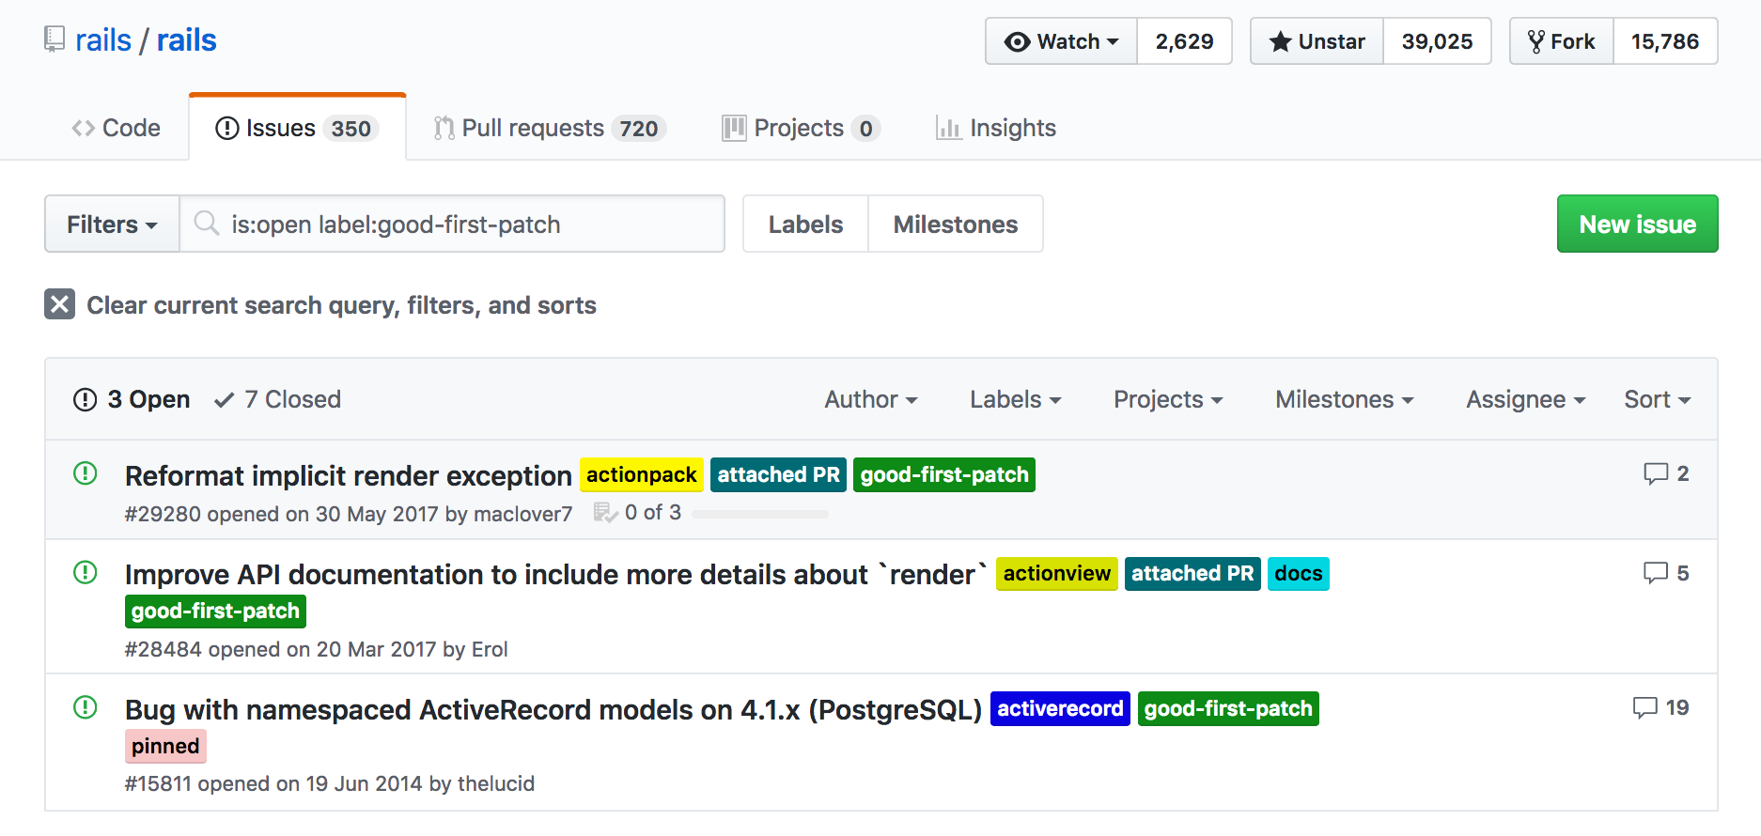Screen dimensions: 1761x836
Task: Click author Erol on issue #28484
Action: click(x=490, y=649)
